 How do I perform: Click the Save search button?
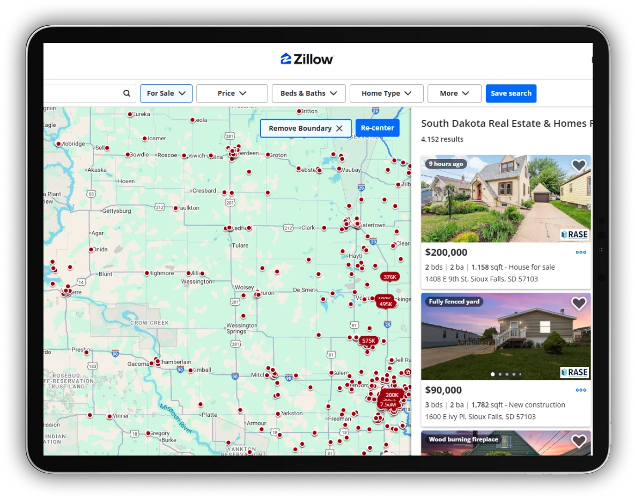511,93
